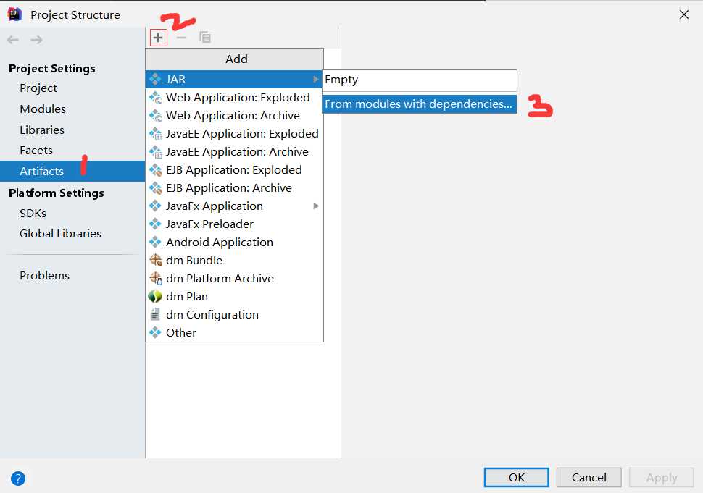Go back with the left arrow

coord(13,40)
